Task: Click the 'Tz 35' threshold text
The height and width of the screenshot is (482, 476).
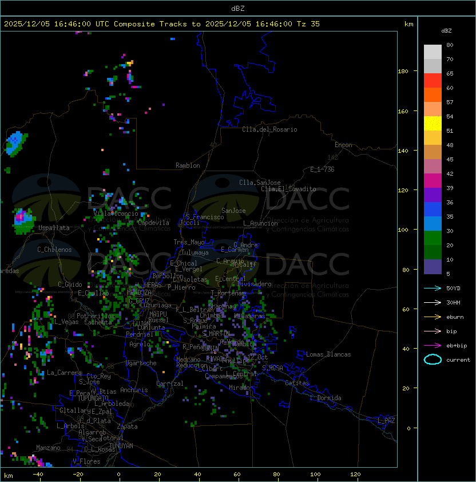Action: pos(308,24)
